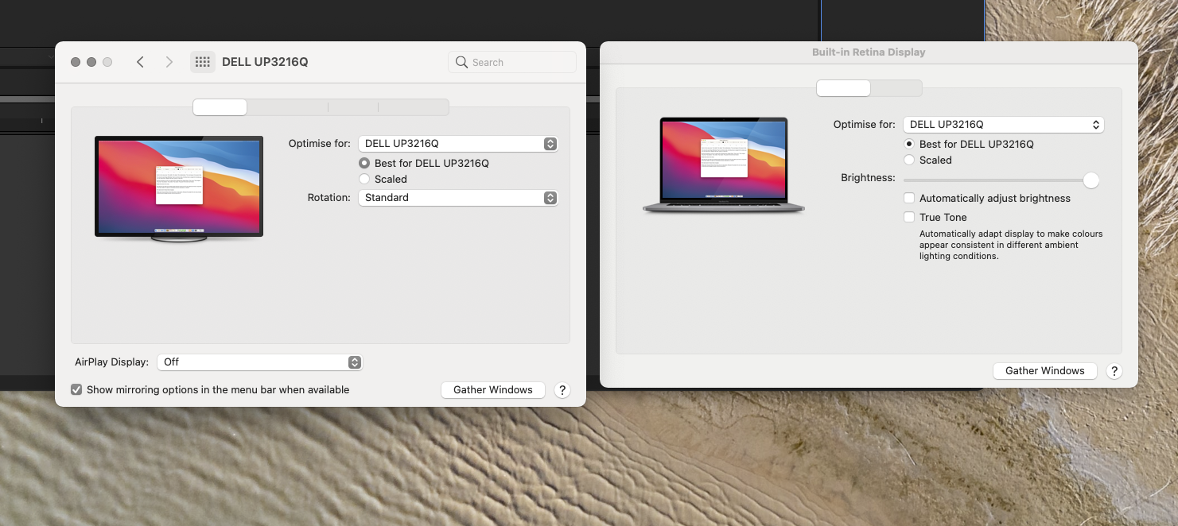Click the selected white tab in Built-in Retina Display window
Viewport: 1178px width, 526px height.
(843, 88)
